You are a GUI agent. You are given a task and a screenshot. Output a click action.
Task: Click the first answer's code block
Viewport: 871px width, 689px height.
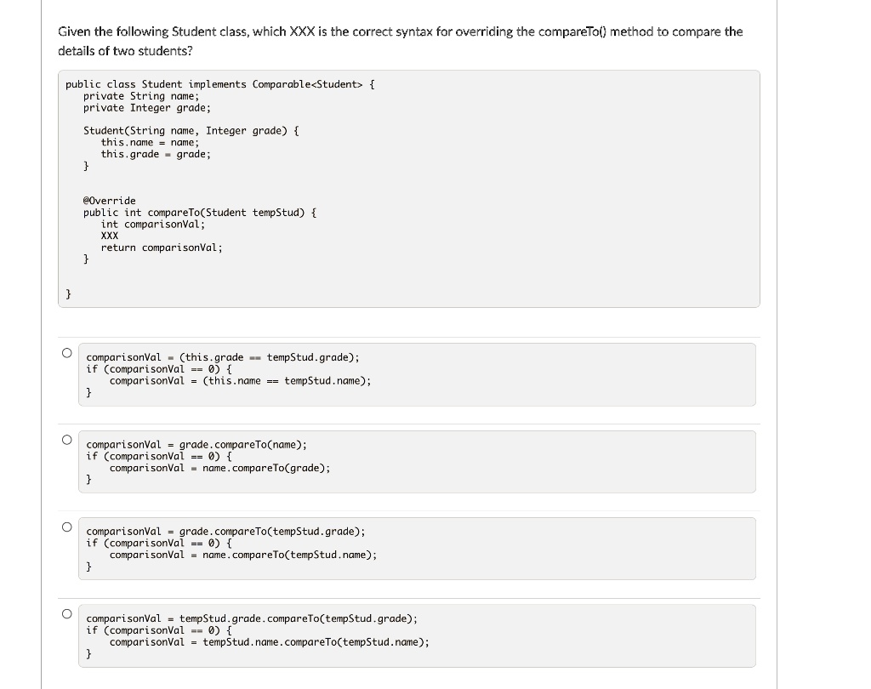click(417, 374)
